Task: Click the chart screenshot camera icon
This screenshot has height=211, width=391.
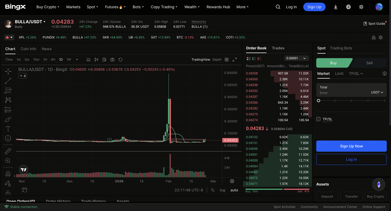Action: (x=112, y=59)
